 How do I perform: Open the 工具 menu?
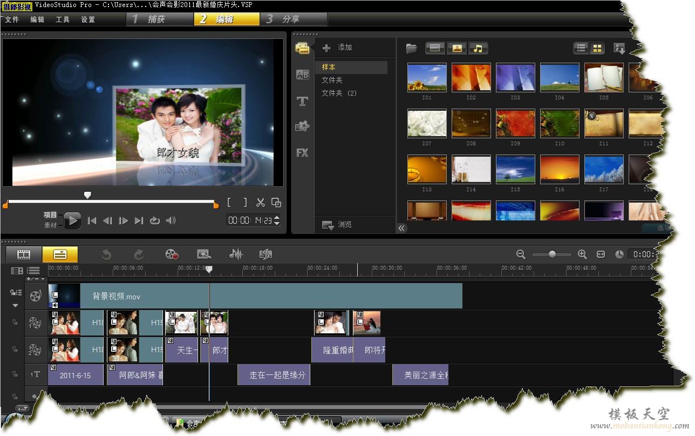click(x=63, y=19)
